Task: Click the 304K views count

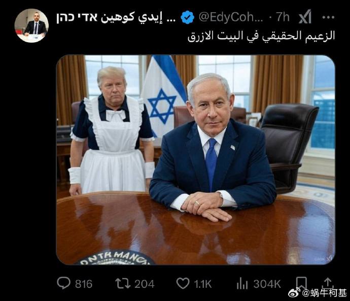Action: tap(267, 284)
